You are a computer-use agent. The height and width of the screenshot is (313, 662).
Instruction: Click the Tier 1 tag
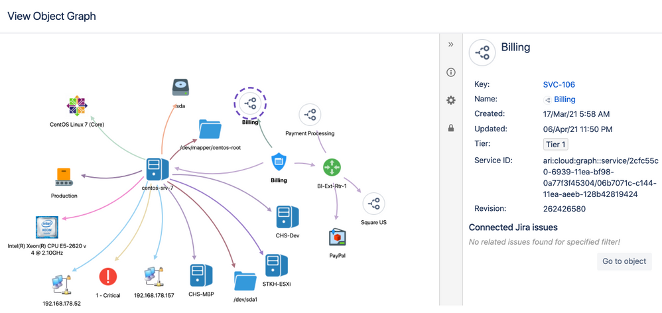(556, 145)
